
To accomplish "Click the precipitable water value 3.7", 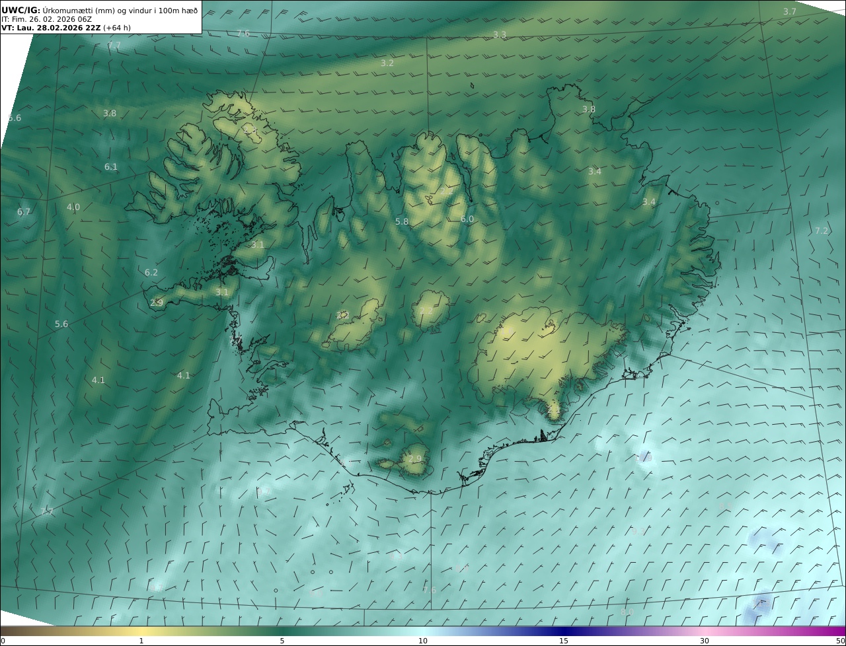I will tap(790, 12).
